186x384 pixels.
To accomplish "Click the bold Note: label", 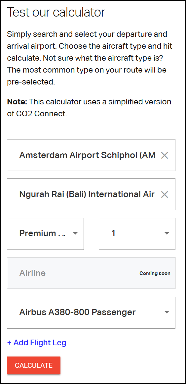I will (17, 101).
